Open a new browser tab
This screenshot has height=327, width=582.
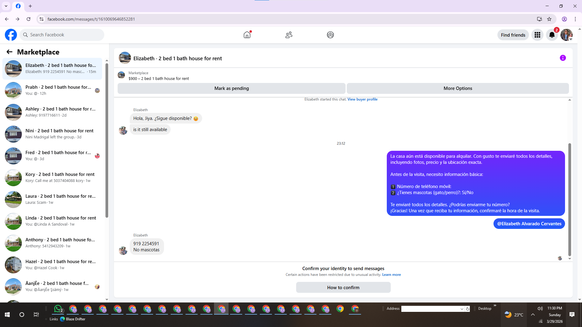(x=30, y=6)
